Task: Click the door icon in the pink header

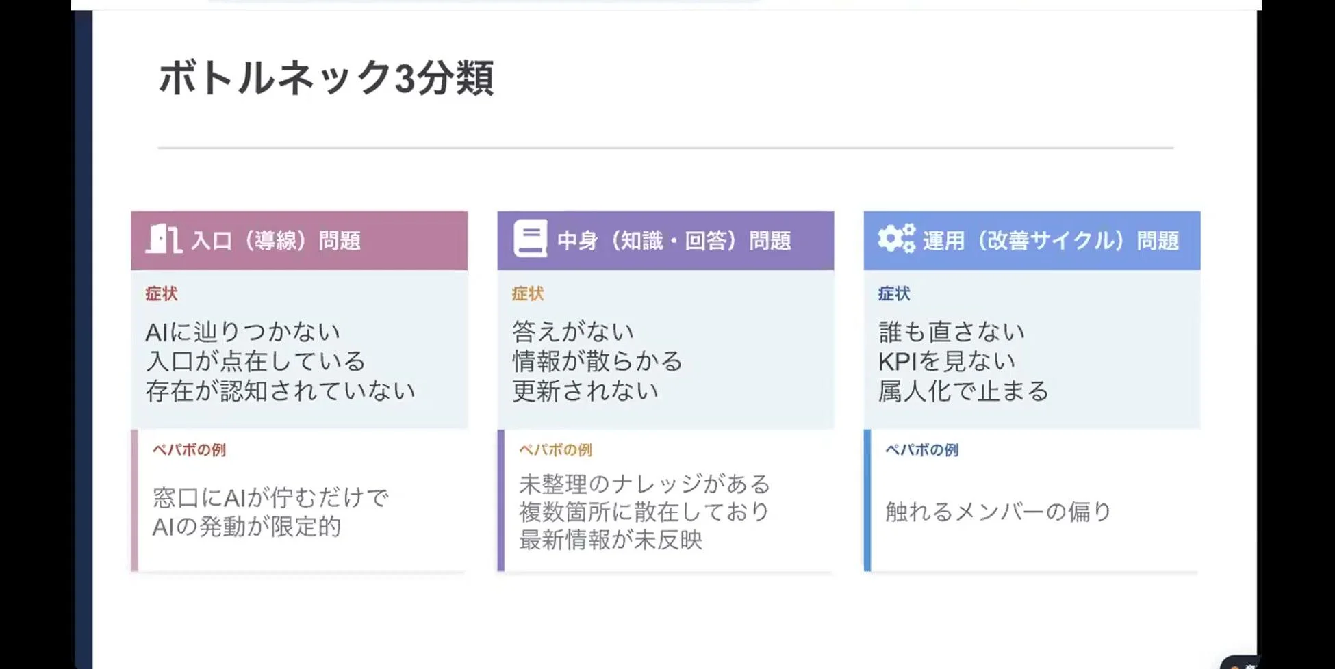Action: (x=163, y=239)
